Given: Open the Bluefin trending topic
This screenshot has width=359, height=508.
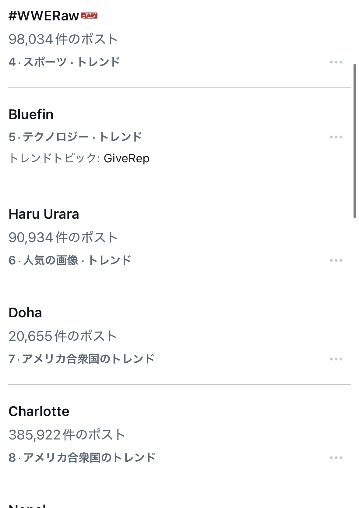Looking at the screenshot, I should point(31,115).
